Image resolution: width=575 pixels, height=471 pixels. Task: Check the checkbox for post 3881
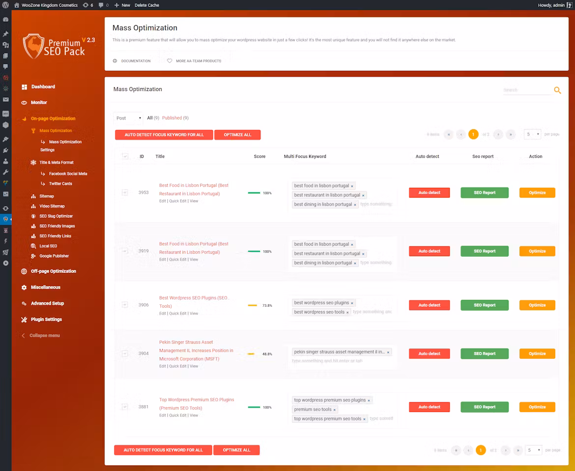point(125,407)
